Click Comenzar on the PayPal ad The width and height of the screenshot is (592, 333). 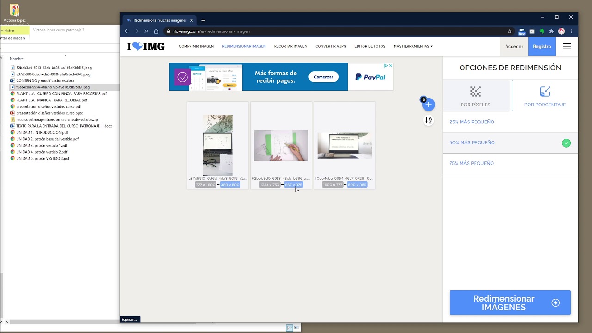(x=323, y=77)
